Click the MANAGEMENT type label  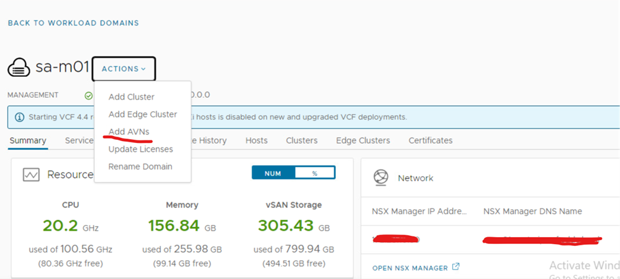(x=33, y=95)
